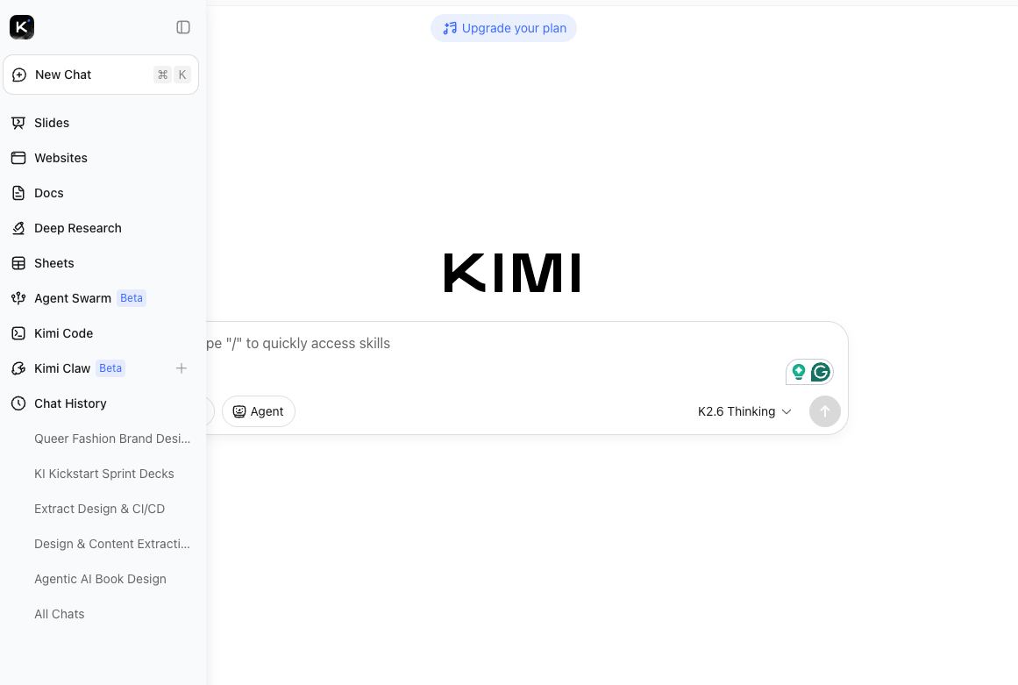The image size is (1018, 685).
Task: View All Chats
Action: coord(59,614)
